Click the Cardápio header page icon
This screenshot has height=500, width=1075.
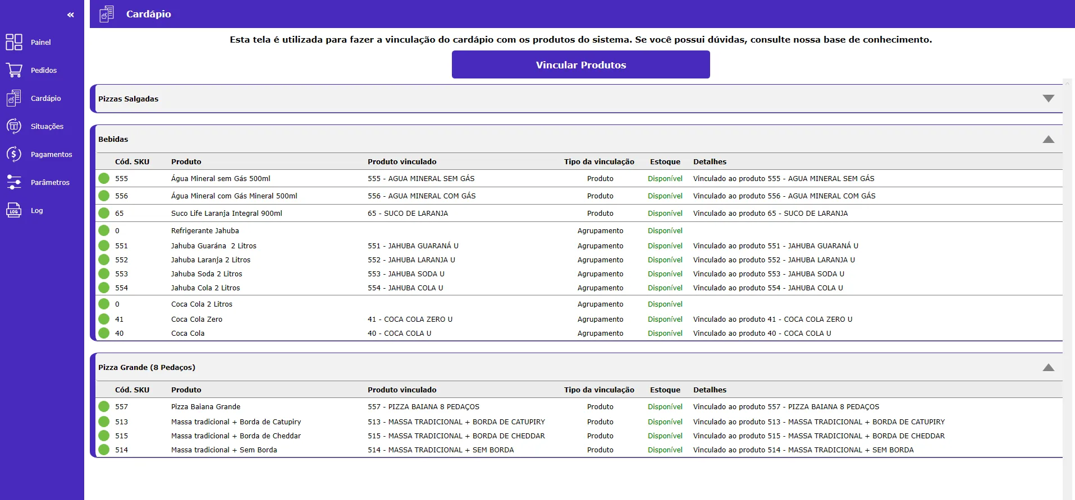point(107,14)
